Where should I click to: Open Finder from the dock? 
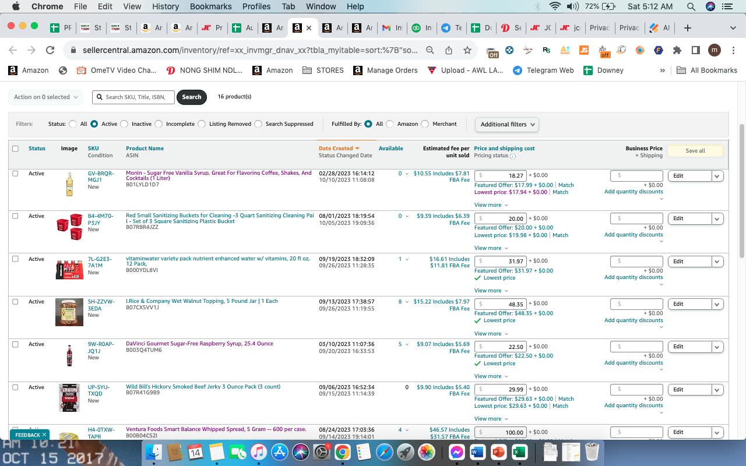pyautogui.click(x=154, y=452)
